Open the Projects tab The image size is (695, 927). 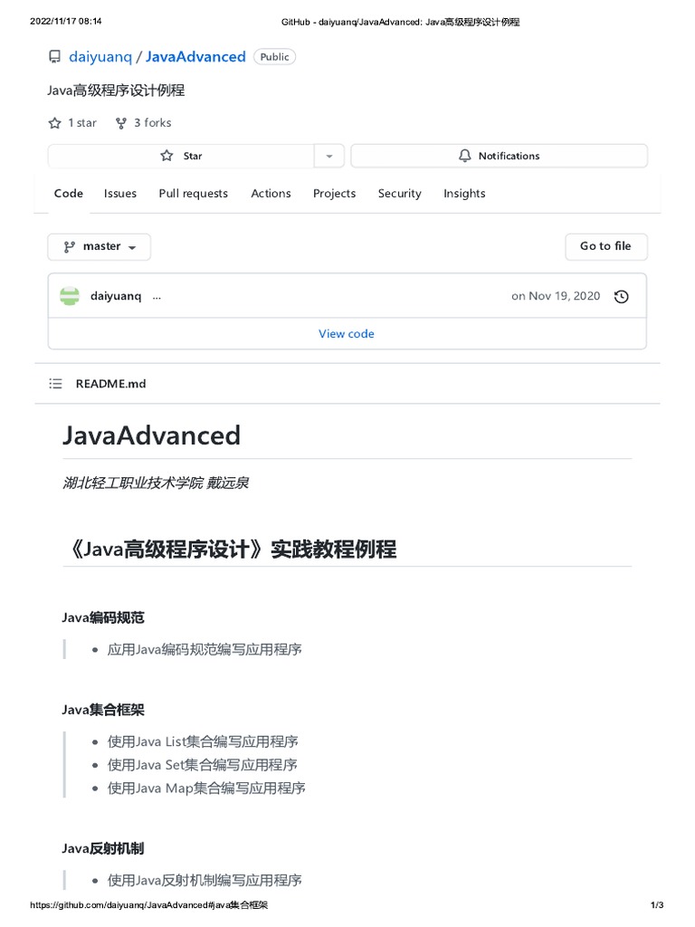(x=335, y=194)
